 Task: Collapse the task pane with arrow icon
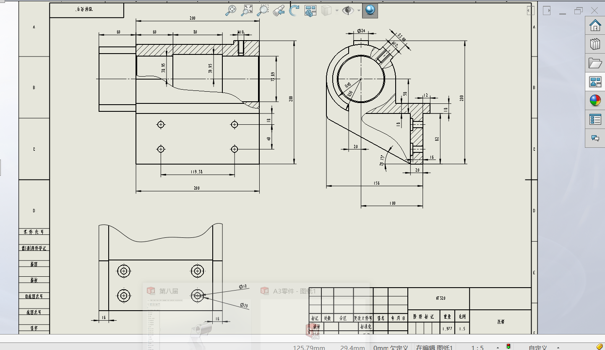click(547, 10)
